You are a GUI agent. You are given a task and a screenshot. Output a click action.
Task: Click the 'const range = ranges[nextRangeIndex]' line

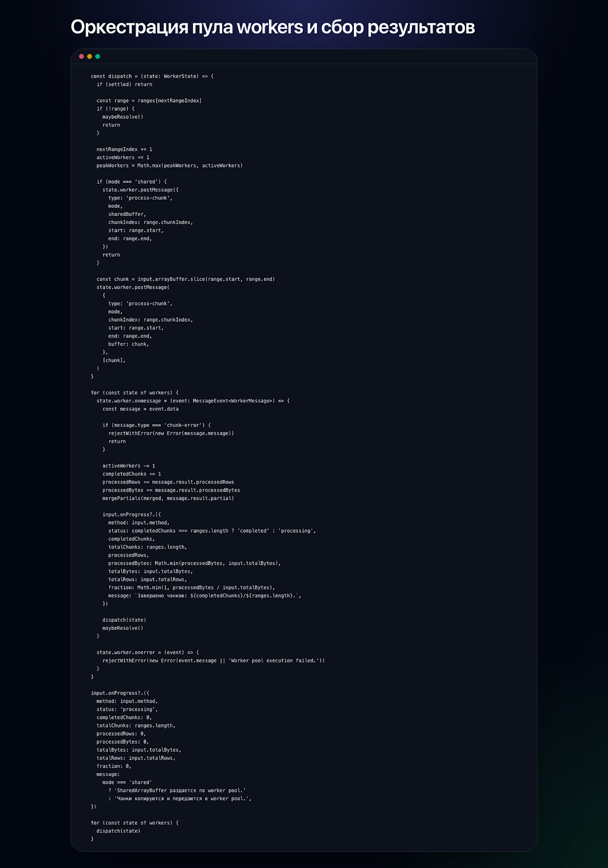pos(149,101)
